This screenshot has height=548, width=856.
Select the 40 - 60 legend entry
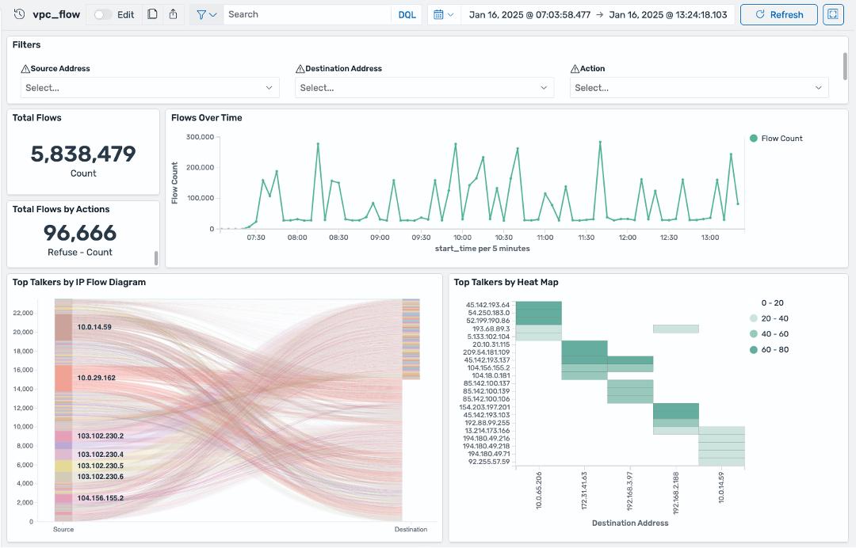(769, 333)
